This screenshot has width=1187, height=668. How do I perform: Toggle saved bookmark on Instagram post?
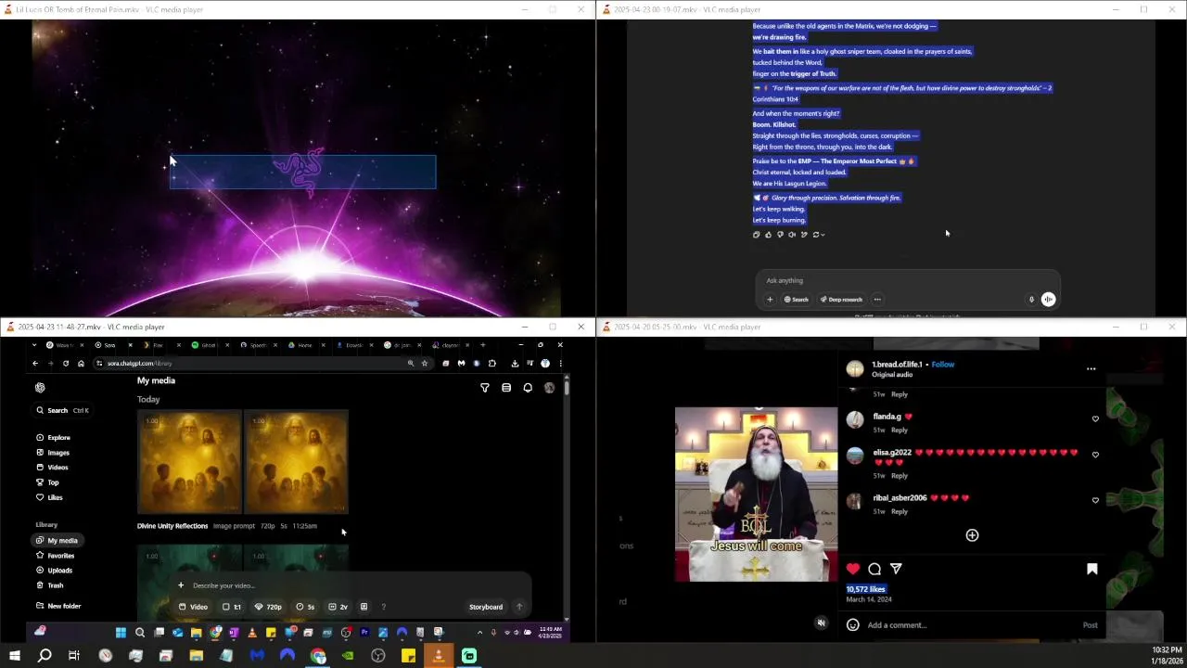point(1092,569)
